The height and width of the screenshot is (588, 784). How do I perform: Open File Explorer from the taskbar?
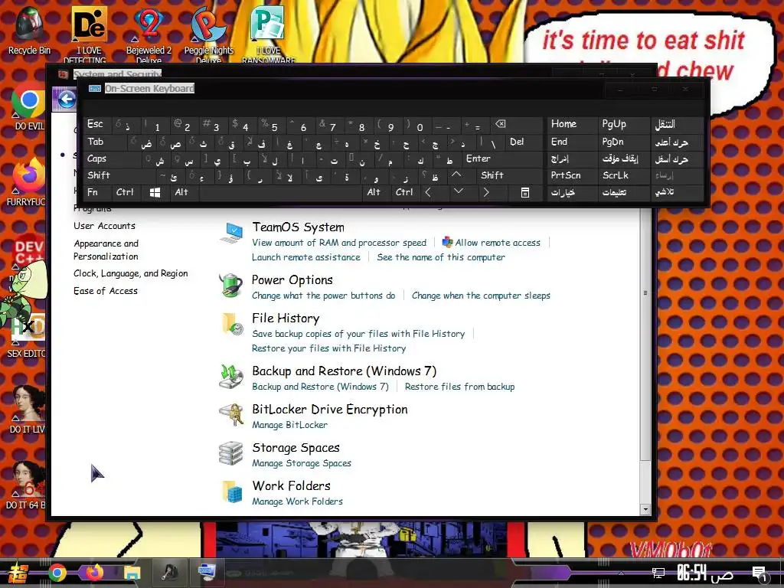click(x=132, y=573)
